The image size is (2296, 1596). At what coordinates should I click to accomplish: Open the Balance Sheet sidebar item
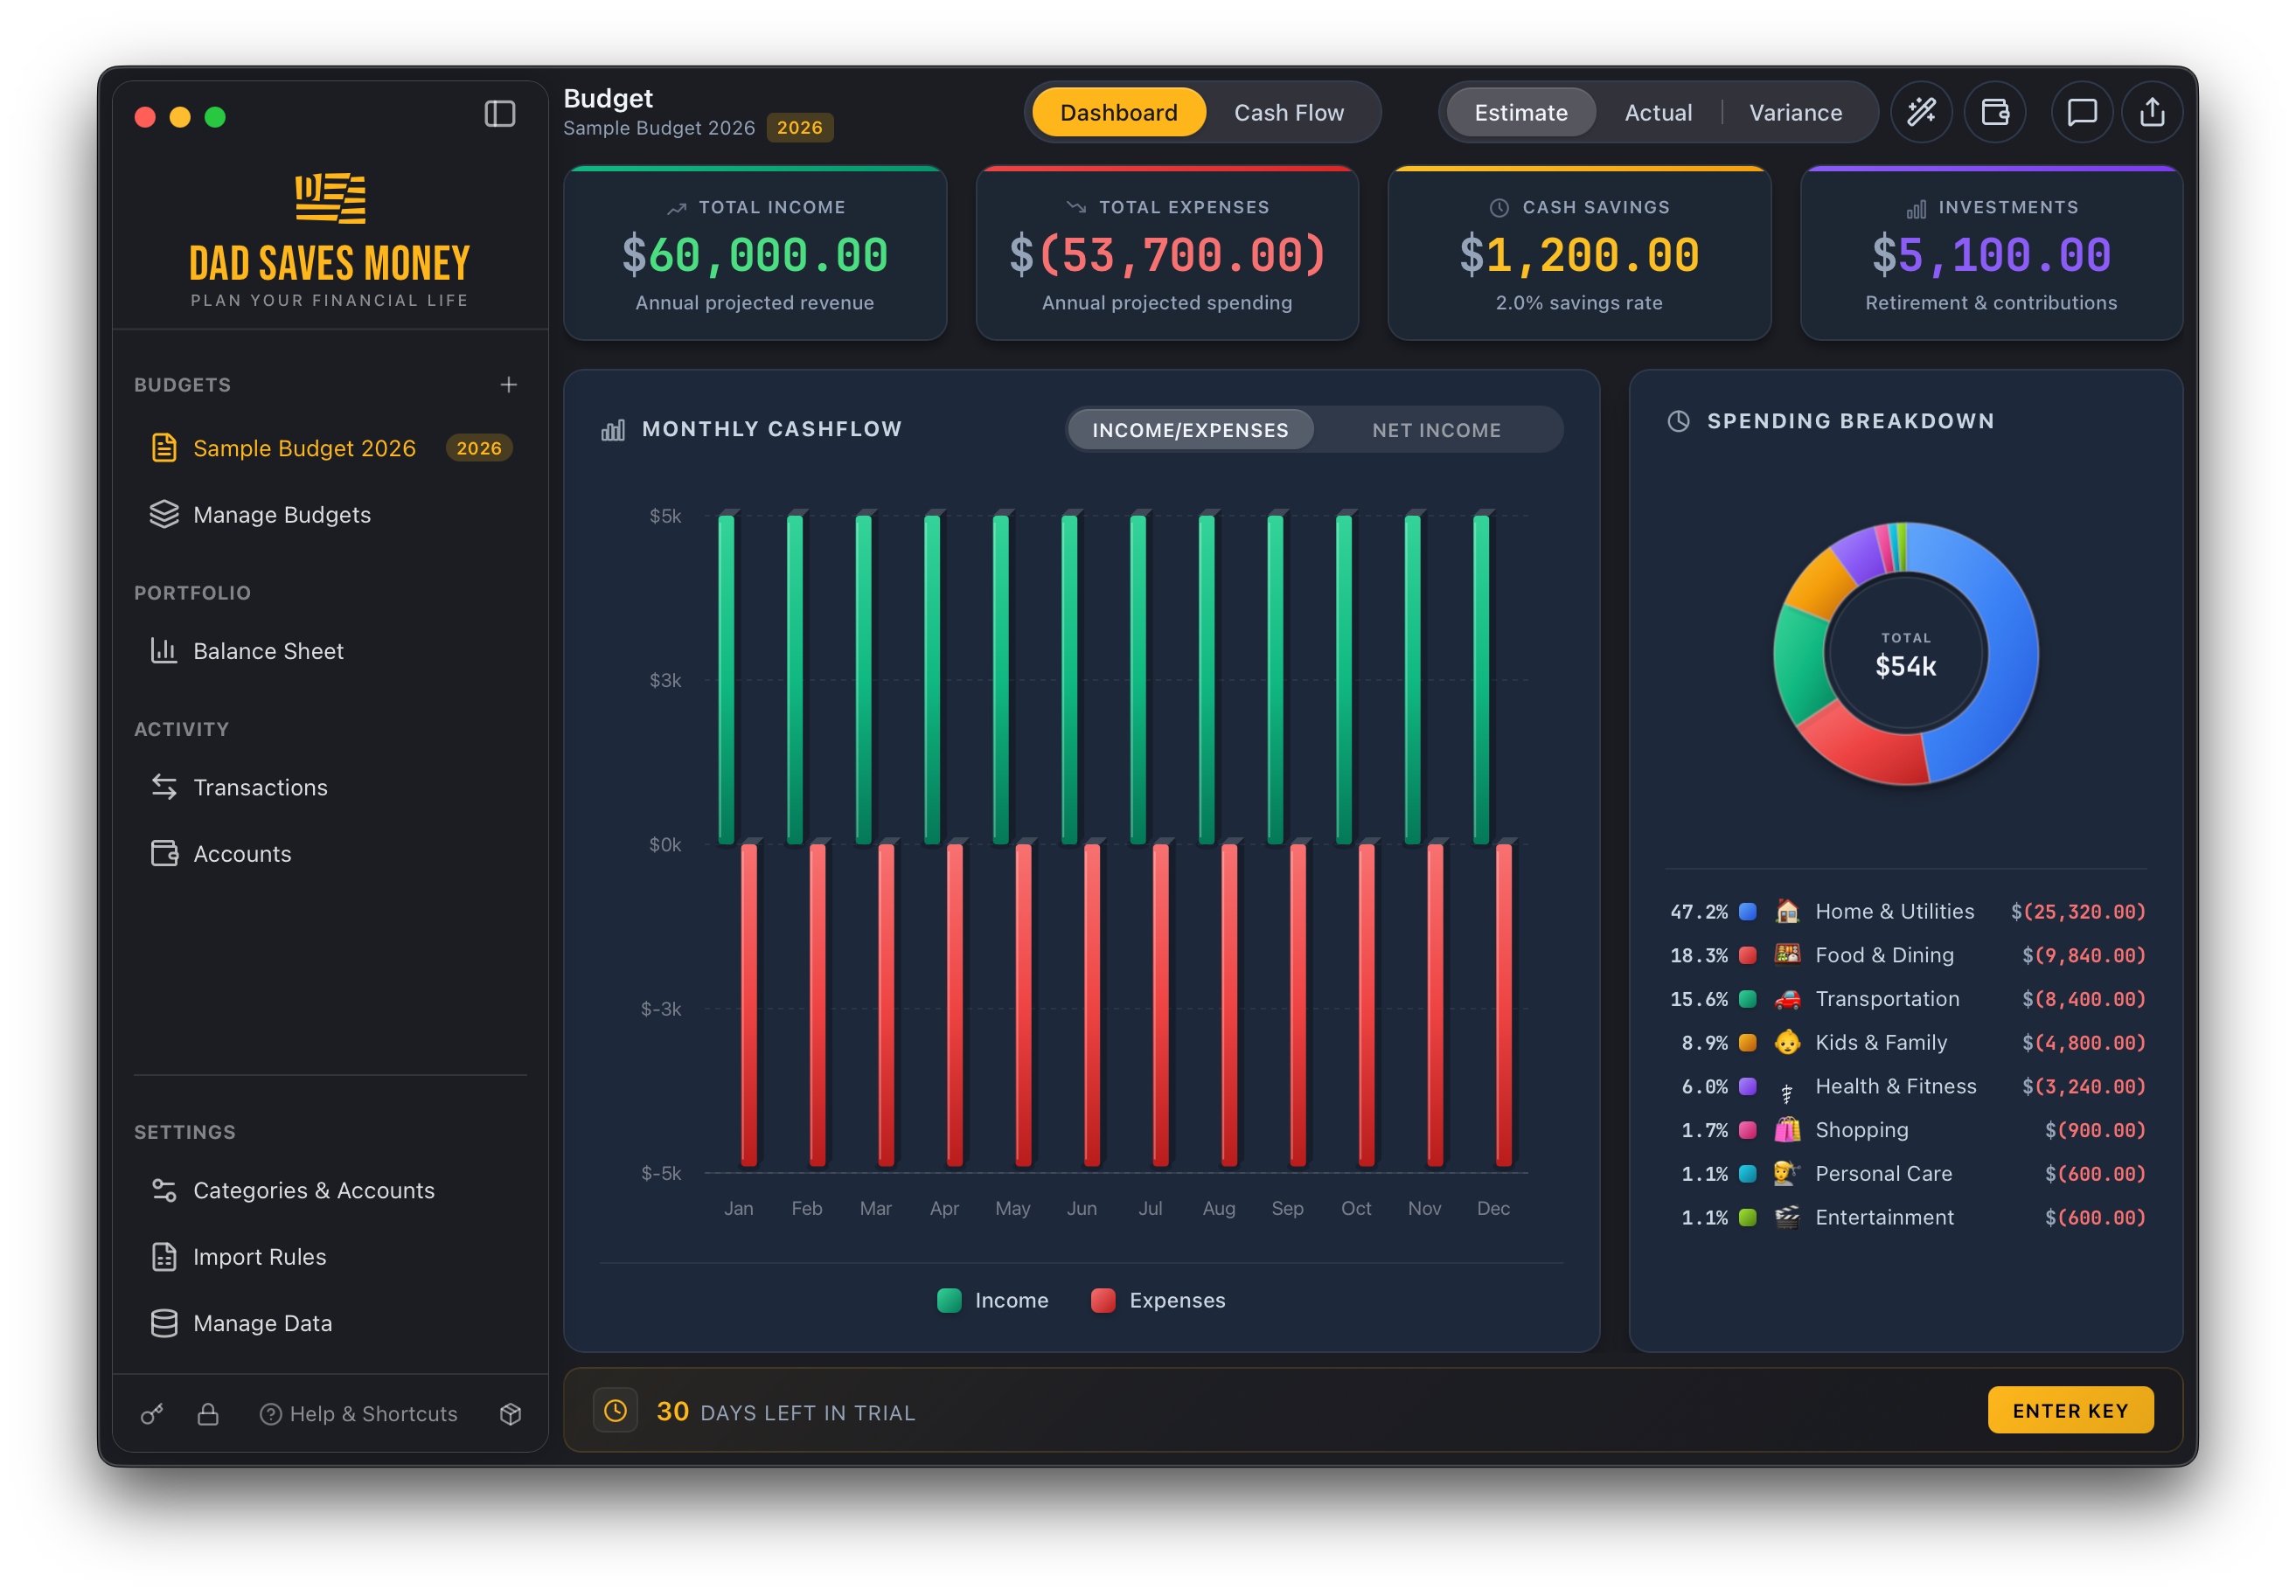(x=268, y=650)
